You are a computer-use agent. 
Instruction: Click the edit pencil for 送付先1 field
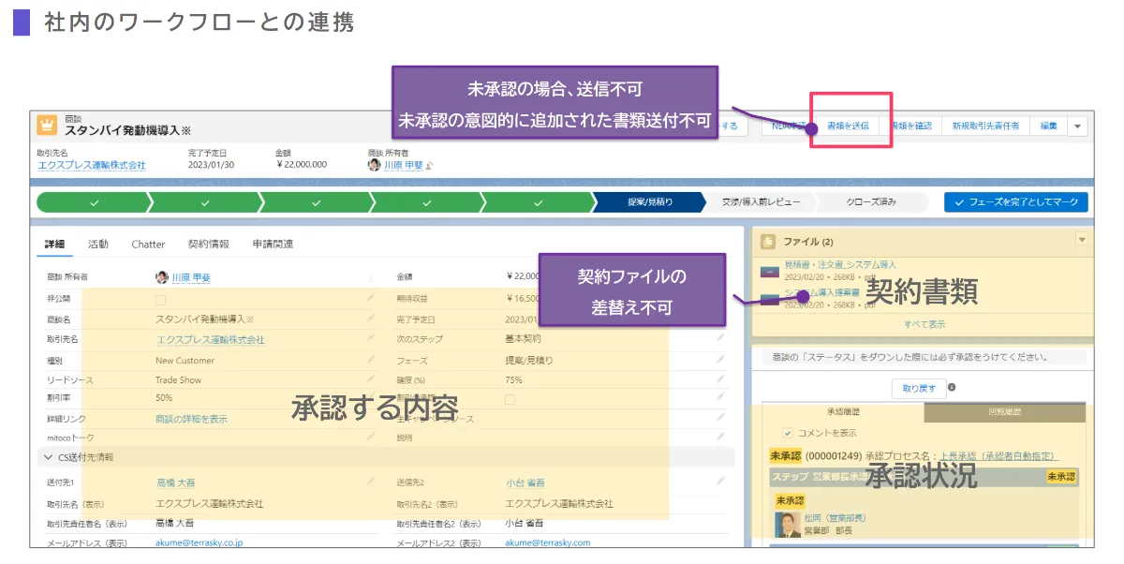pos(371,482)
